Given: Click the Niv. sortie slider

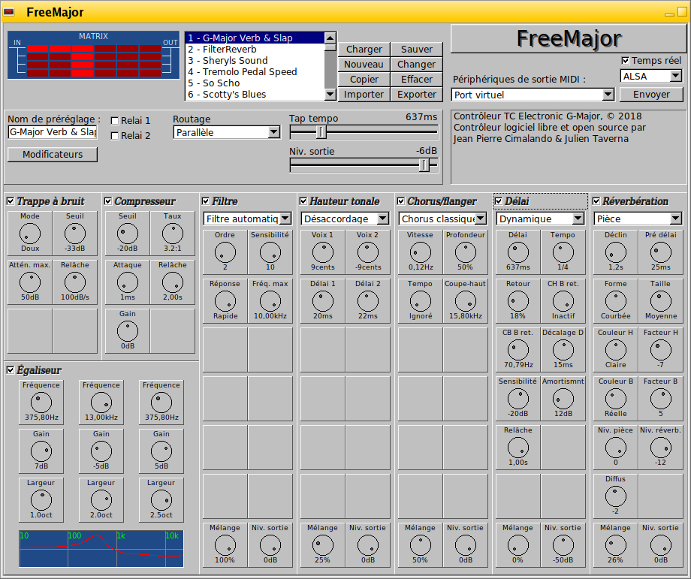Looking at the screenshot, I should (x=364, y=164).
